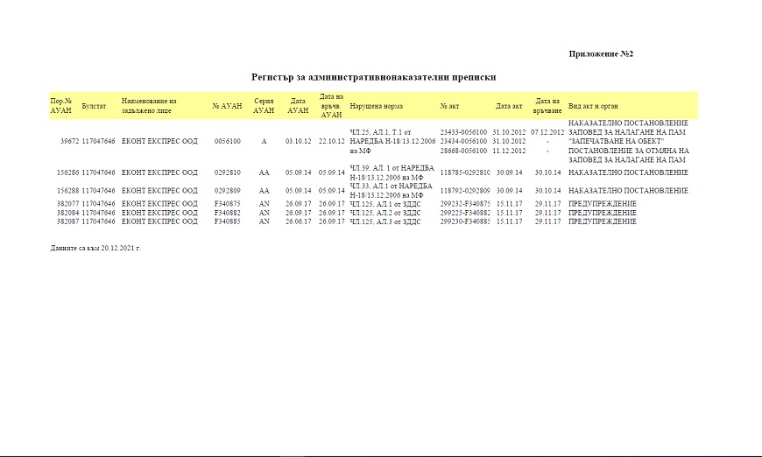
Task: Select the F340875 АУАН number cell
Action: tap(227, 204)
